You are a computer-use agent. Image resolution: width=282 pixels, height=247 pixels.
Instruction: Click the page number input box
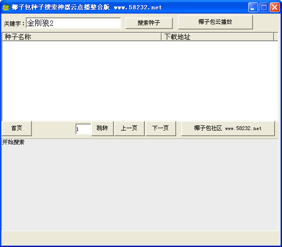[x=83, y=129]
